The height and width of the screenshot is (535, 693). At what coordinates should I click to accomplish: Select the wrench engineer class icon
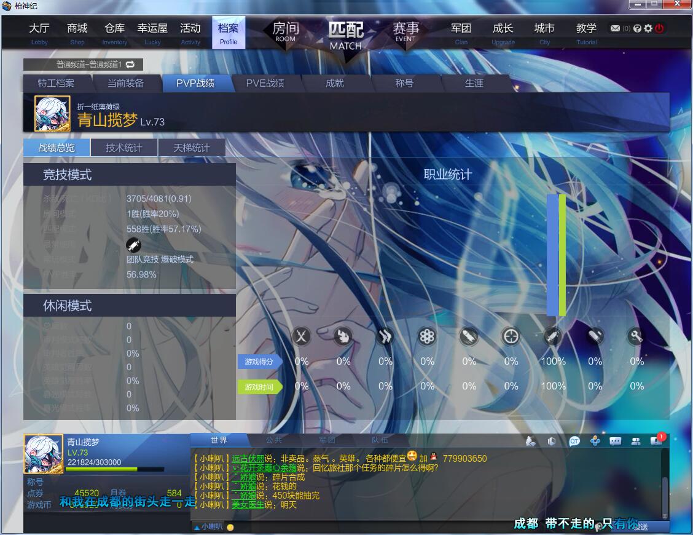(636, 337)
